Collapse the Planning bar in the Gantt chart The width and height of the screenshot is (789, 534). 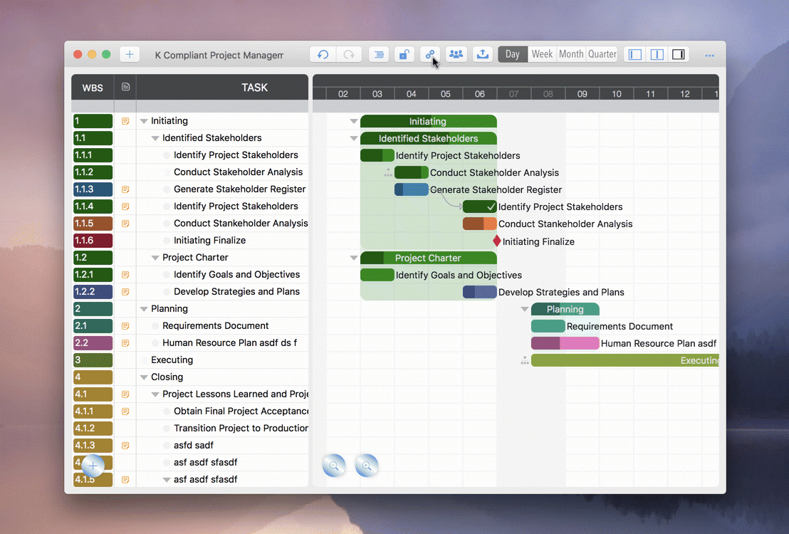tap(525, 310)
